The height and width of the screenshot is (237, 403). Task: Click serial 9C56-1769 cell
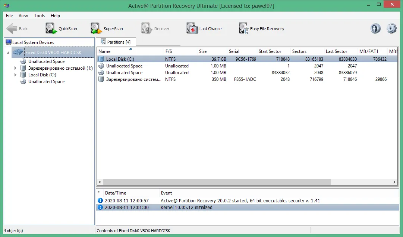tap(246, 59)
